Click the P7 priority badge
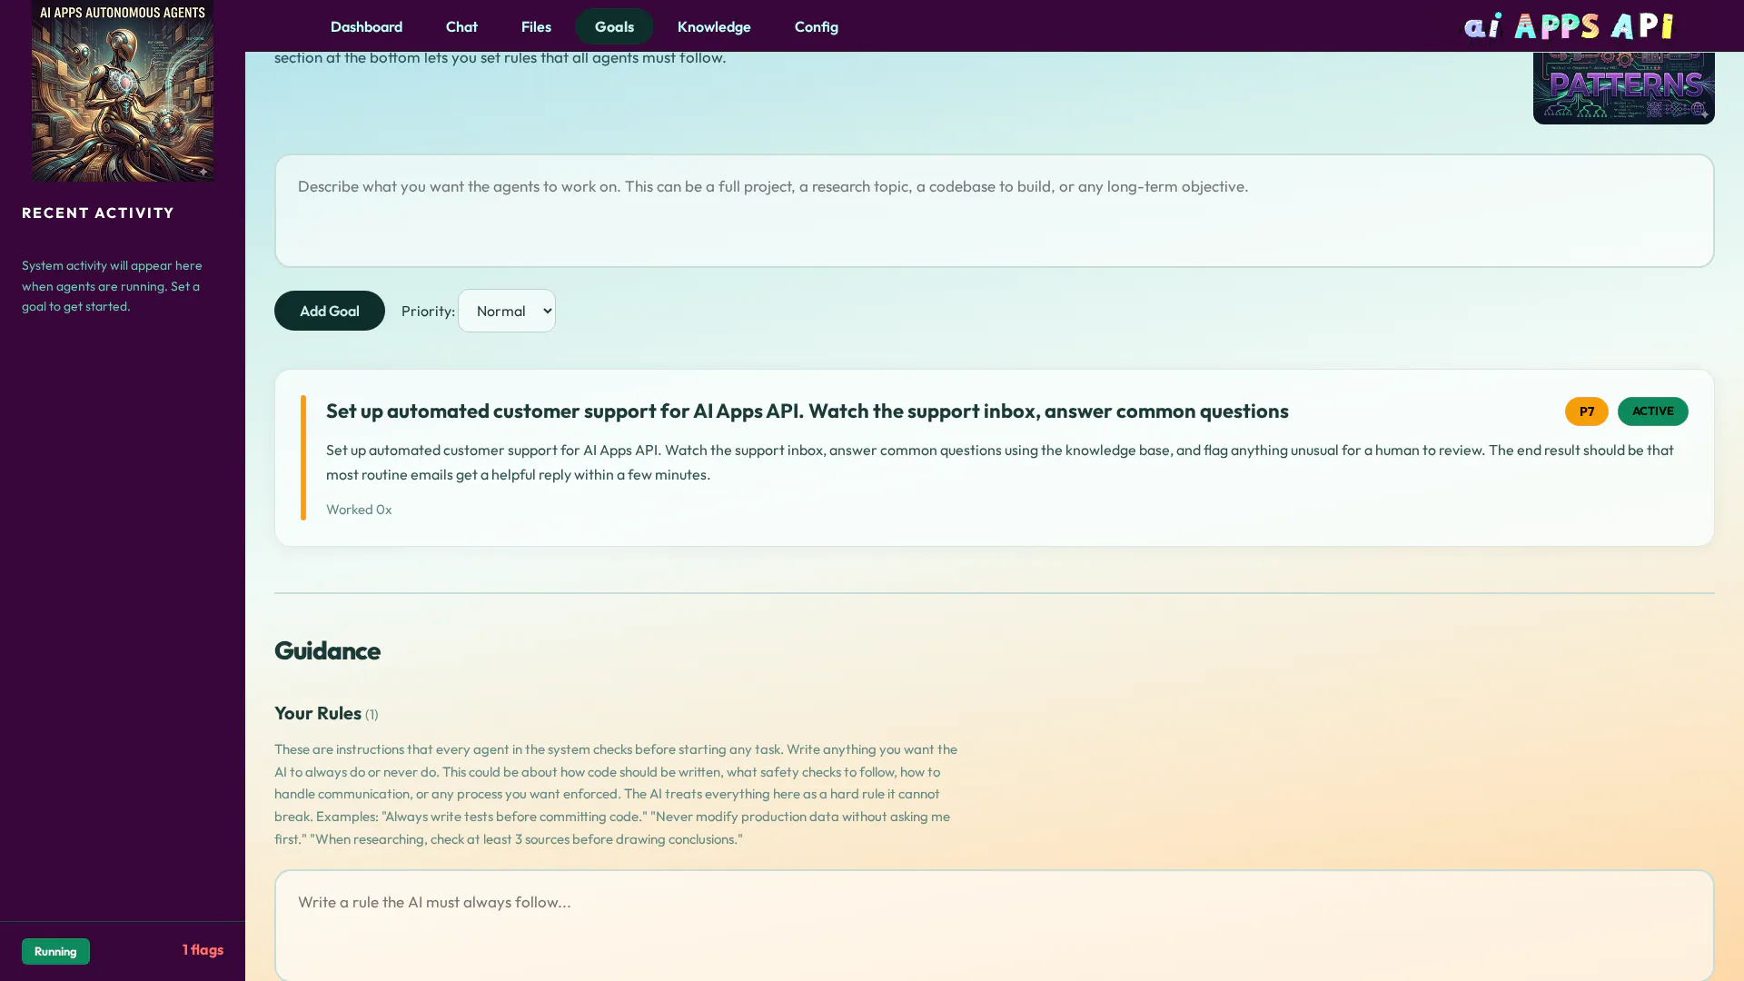This screenshot has width=1744, height=981. pyautogui.click(x=1586, y=411)
